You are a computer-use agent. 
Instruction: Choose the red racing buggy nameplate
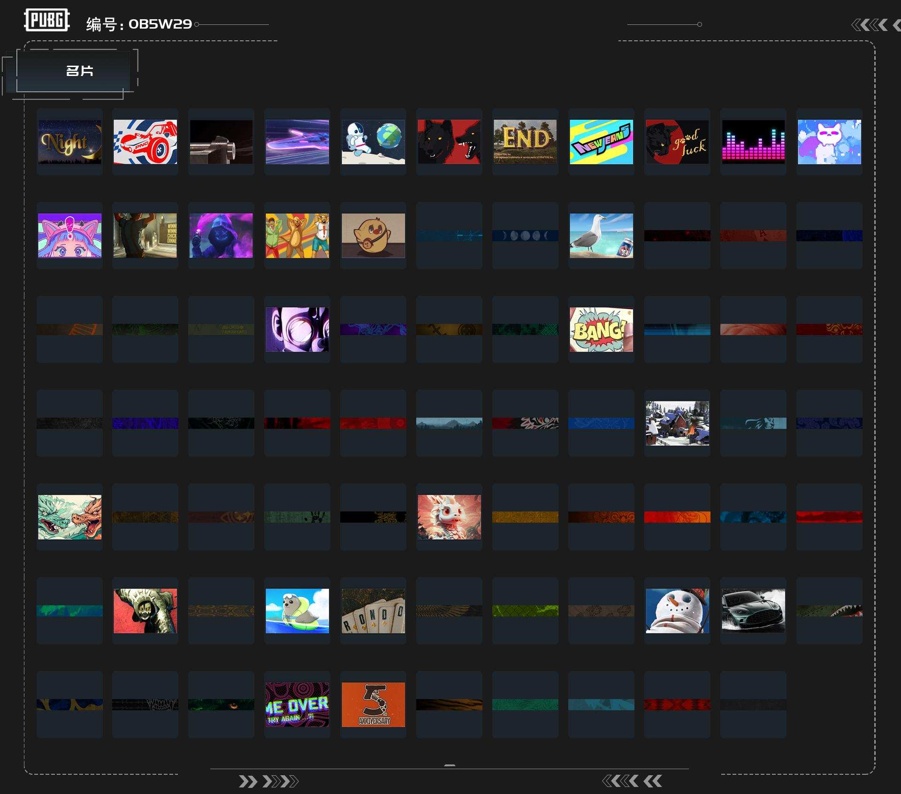point(145,142)
